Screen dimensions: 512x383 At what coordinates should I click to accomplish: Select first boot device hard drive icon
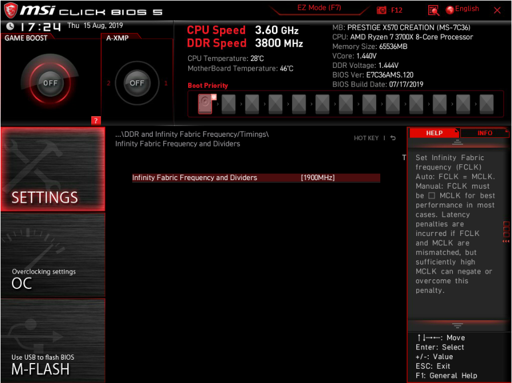205,104
